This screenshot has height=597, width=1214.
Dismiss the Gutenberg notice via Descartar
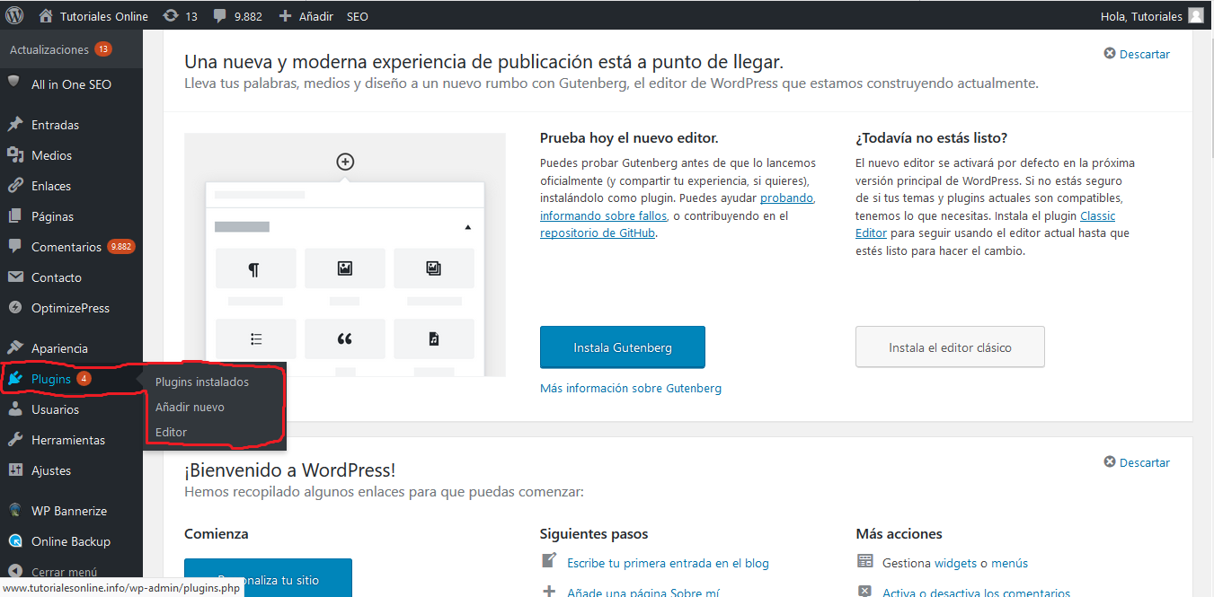1137,54
